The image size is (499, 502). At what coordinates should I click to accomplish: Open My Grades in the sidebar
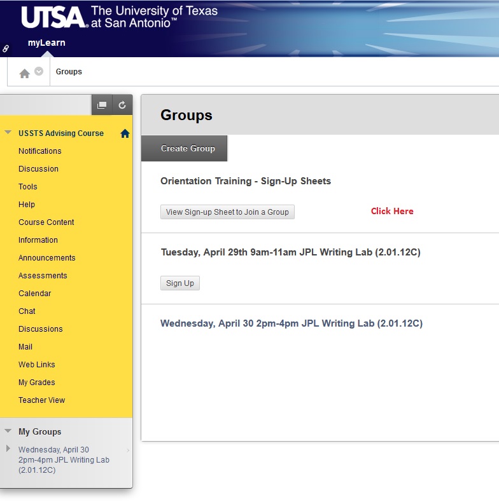36,383
